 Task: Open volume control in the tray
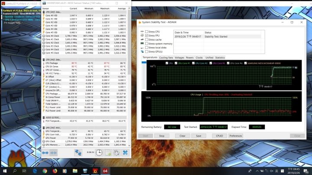click(x=272, y=171)
